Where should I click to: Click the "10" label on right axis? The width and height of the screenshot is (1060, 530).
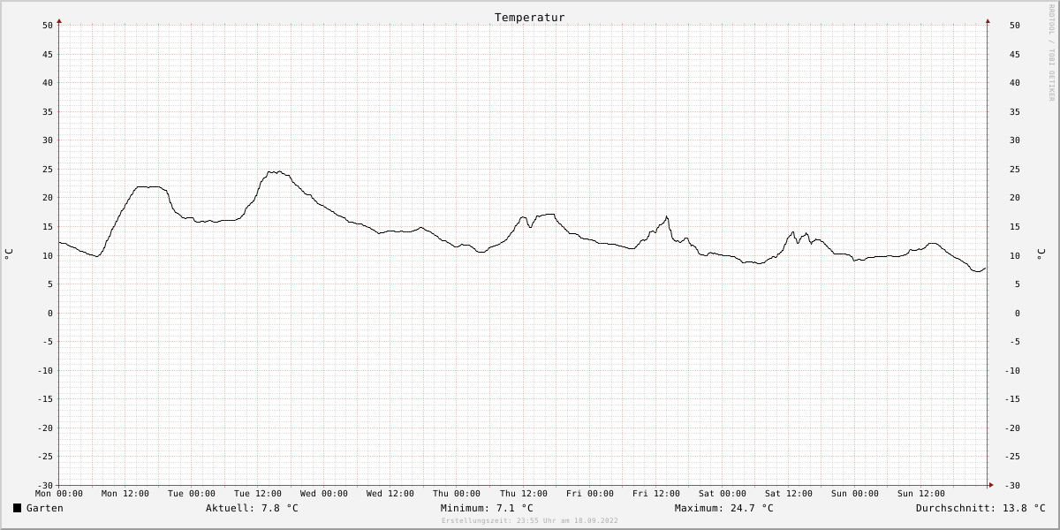(x=1015, y=256)
